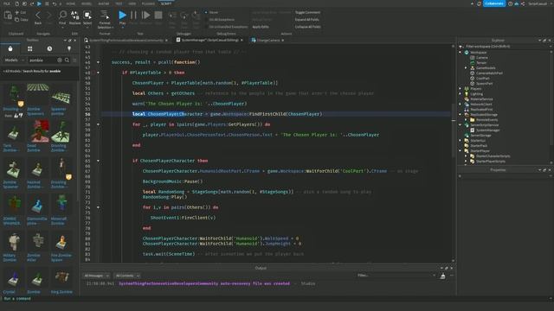Fold the pcall function at line 46
Screen dimensions: 554x311
coord(98,62)
